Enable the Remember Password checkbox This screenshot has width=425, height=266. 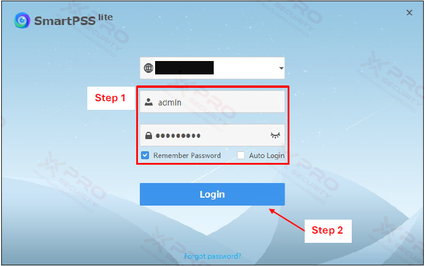click(145, 155)
